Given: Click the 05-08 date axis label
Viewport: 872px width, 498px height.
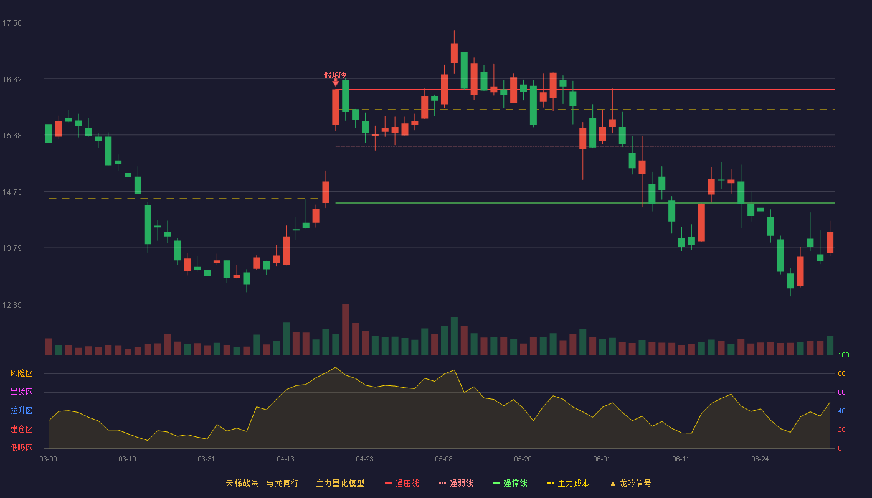Looking at the screenshot, I should [443, 459].
